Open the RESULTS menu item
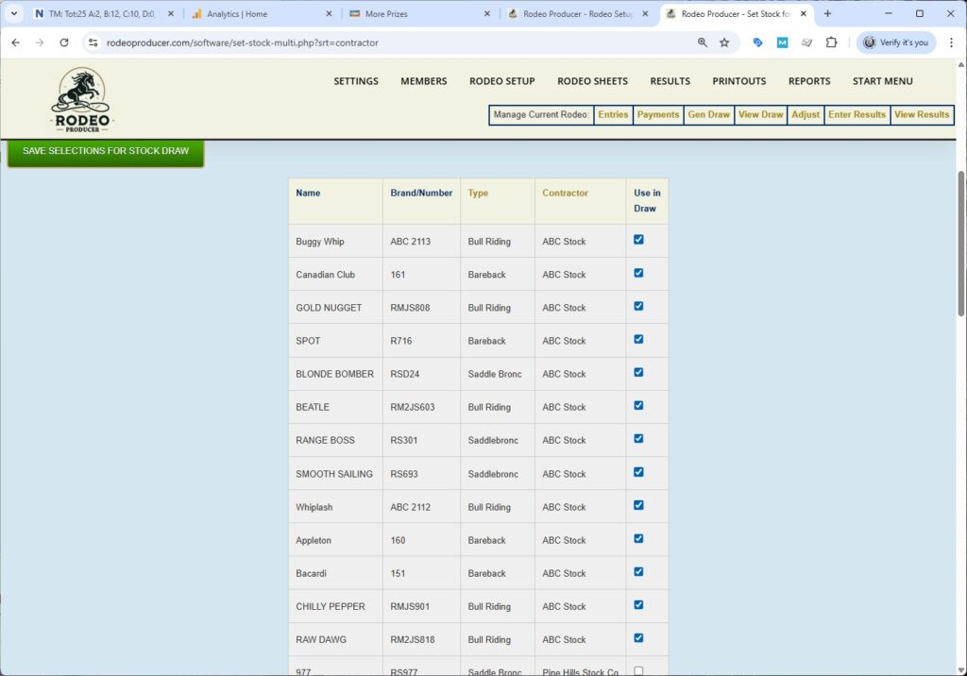967x676 pixels. pos(670,81)
